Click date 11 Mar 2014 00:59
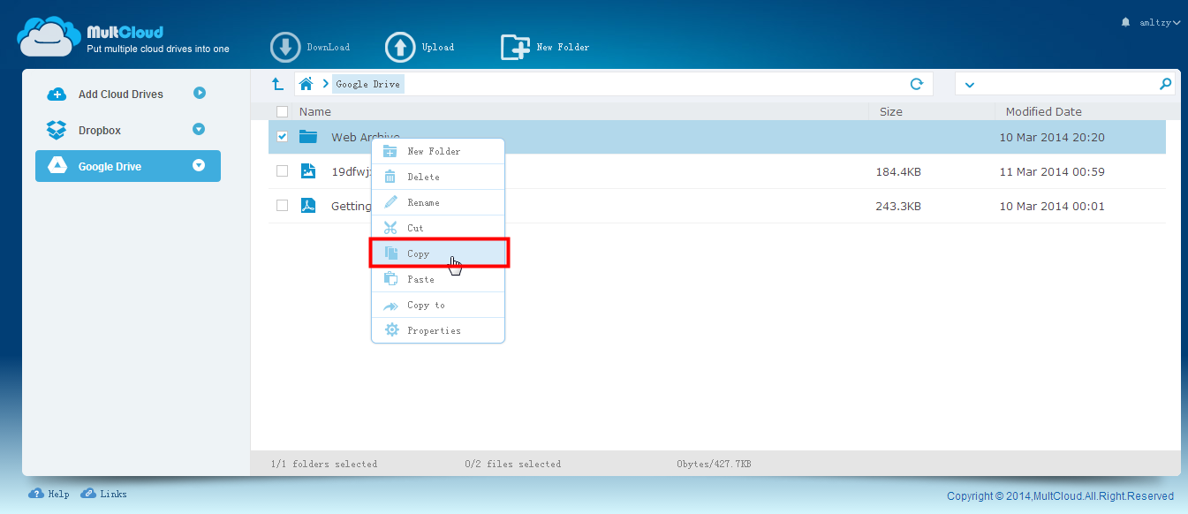This screenshot has width=1188, height=514. (1052, 172)
